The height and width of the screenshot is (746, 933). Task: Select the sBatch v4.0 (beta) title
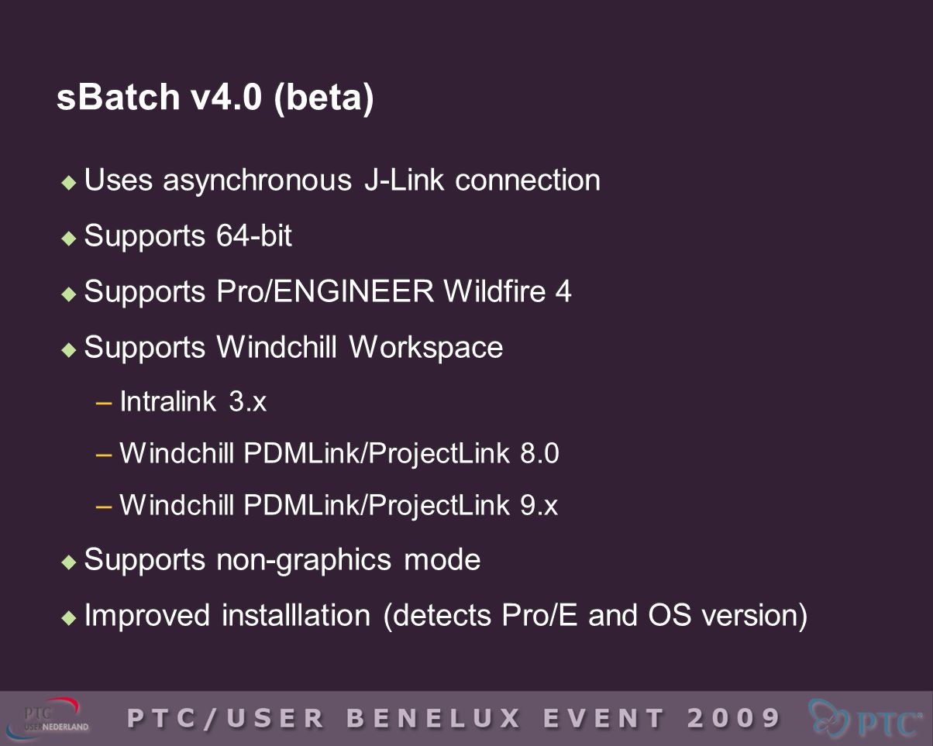(215, 99)
